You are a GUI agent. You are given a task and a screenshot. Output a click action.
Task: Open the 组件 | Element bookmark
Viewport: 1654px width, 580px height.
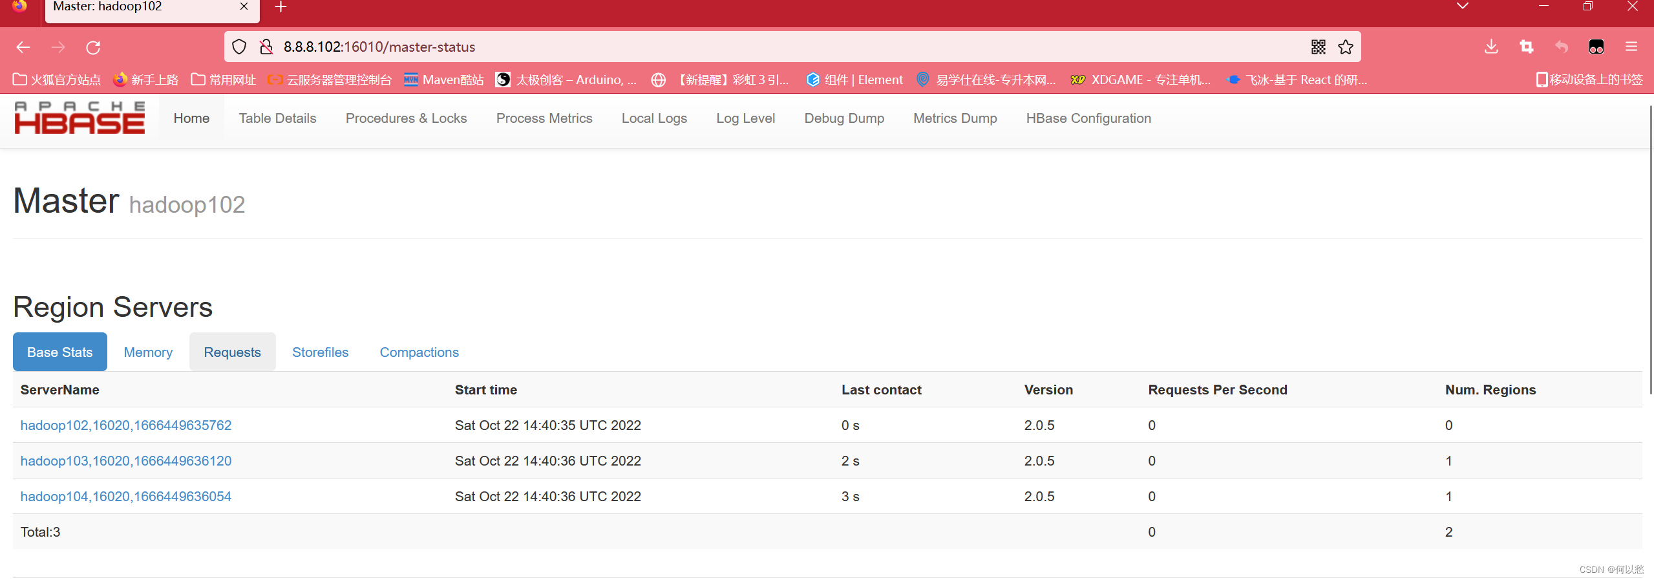point(854,80)
